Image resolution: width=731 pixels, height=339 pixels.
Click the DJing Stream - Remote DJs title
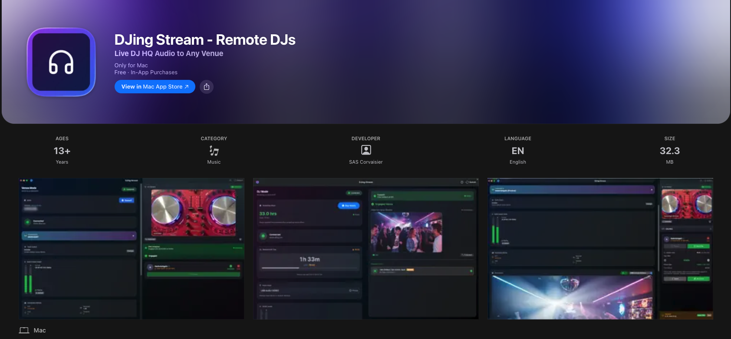[x=205, y=40]
